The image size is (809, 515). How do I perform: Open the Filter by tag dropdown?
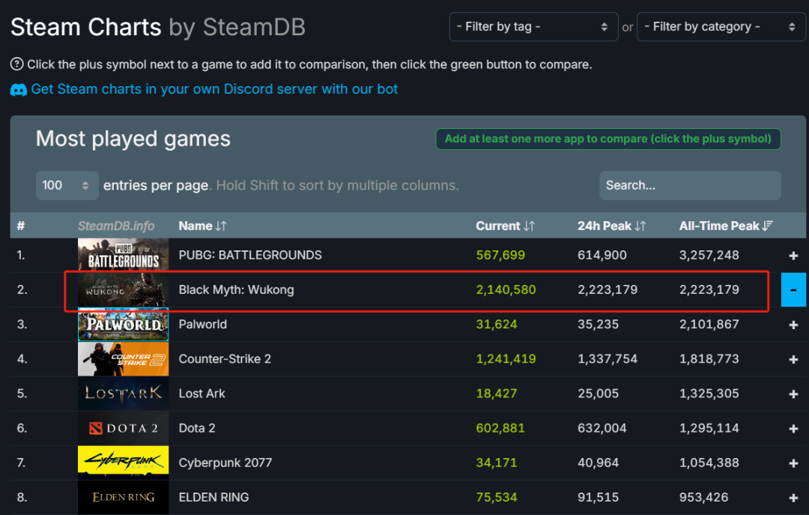533,27
